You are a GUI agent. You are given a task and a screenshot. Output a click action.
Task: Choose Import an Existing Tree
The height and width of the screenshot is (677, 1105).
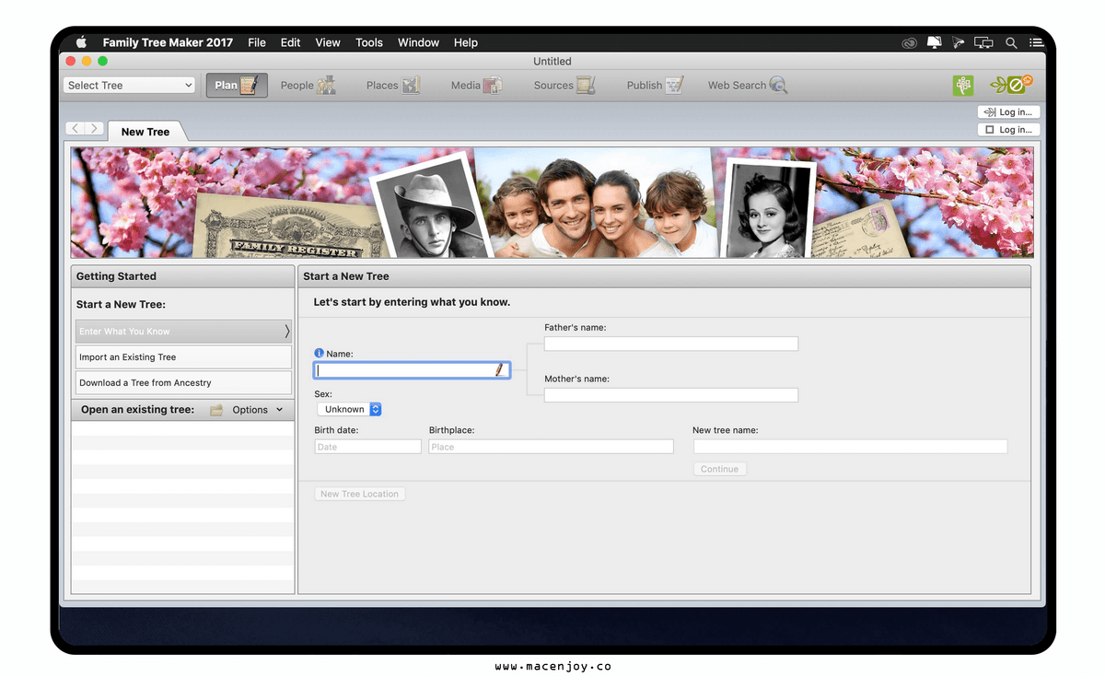pos(183,357)
